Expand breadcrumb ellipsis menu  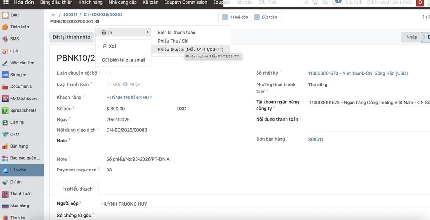53,15
